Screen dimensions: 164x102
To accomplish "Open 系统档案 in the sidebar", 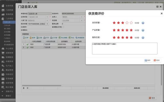I will pyautogui.click(x=8, y=14).
